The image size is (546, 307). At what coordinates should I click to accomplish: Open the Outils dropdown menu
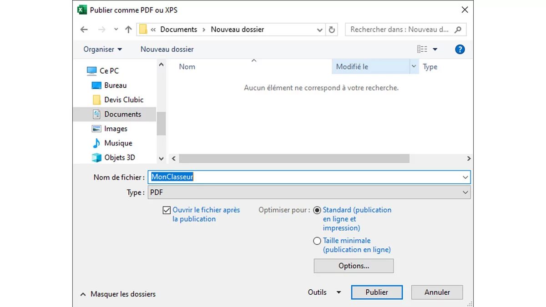324,292
